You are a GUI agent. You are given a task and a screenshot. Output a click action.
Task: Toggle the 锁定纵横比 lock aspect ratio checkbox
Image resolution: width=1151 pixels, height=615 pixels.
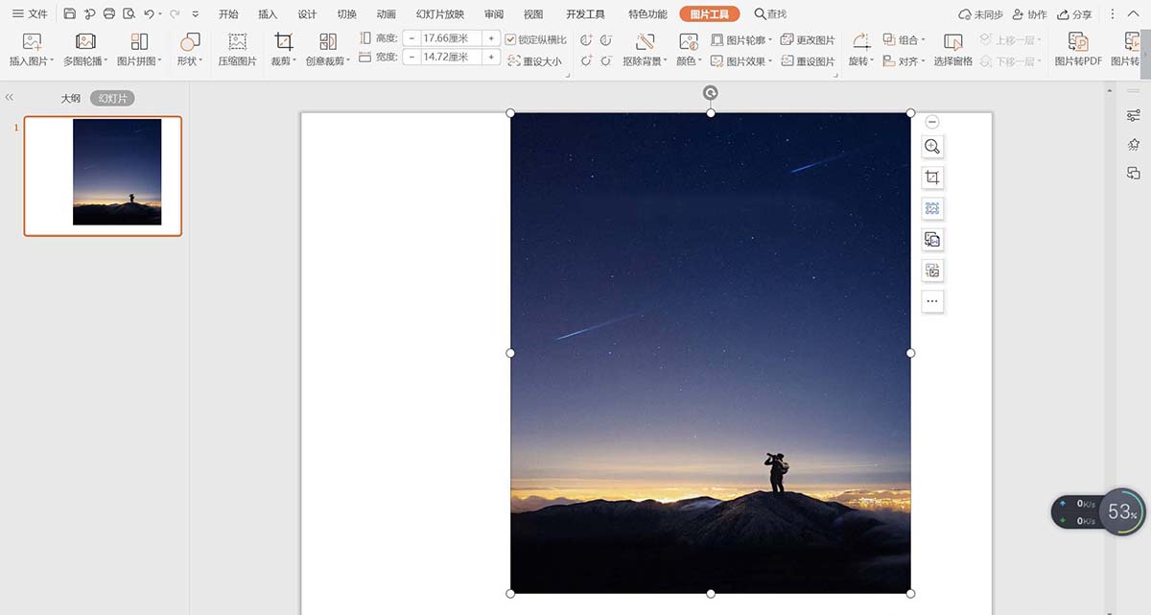point(511,39)
